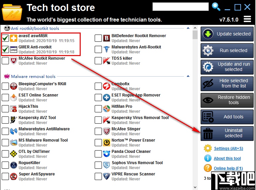Select the ESET Online Scanner name
This screenshot has width=256, height=190.
(x=39, y=95)
